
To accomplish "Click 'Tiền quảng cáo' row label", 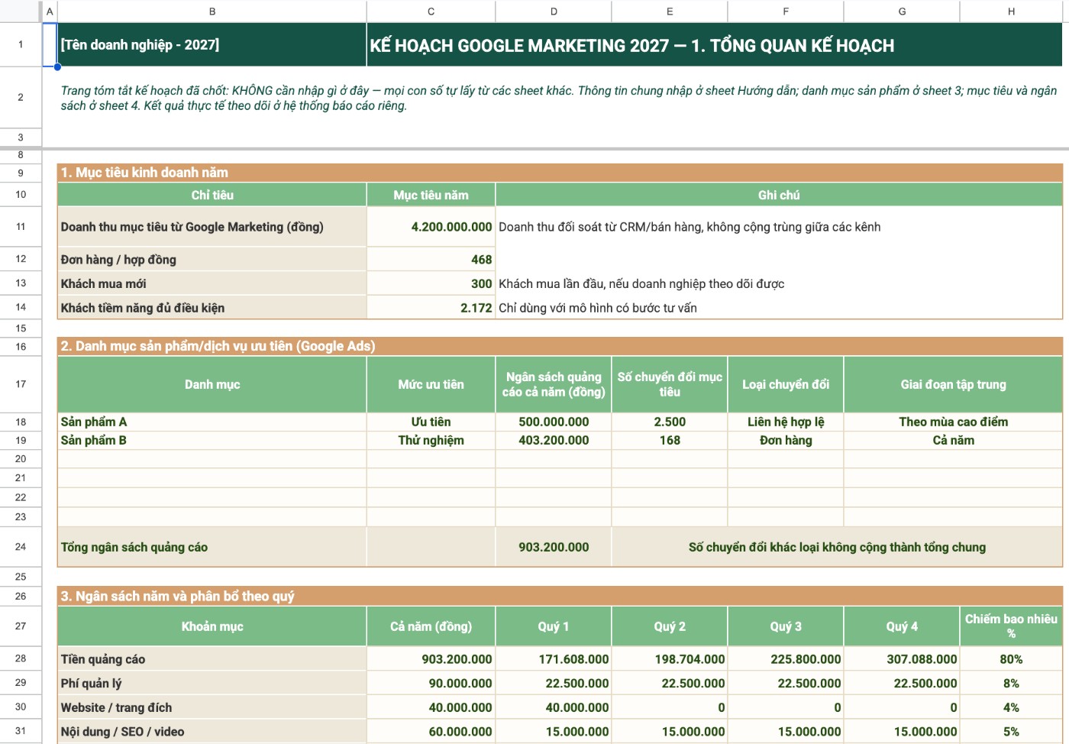I will pos(212,659).
